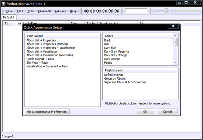The height and width of the screenshot is (140, 203).
Task: Click the Colors list scrollbar thumb
Action: tap(176, 42)
